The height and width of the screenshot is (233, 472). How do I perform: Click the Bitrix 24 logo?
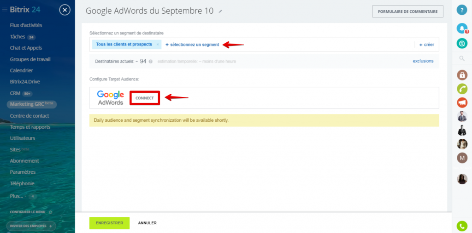(x=25, y=10)
